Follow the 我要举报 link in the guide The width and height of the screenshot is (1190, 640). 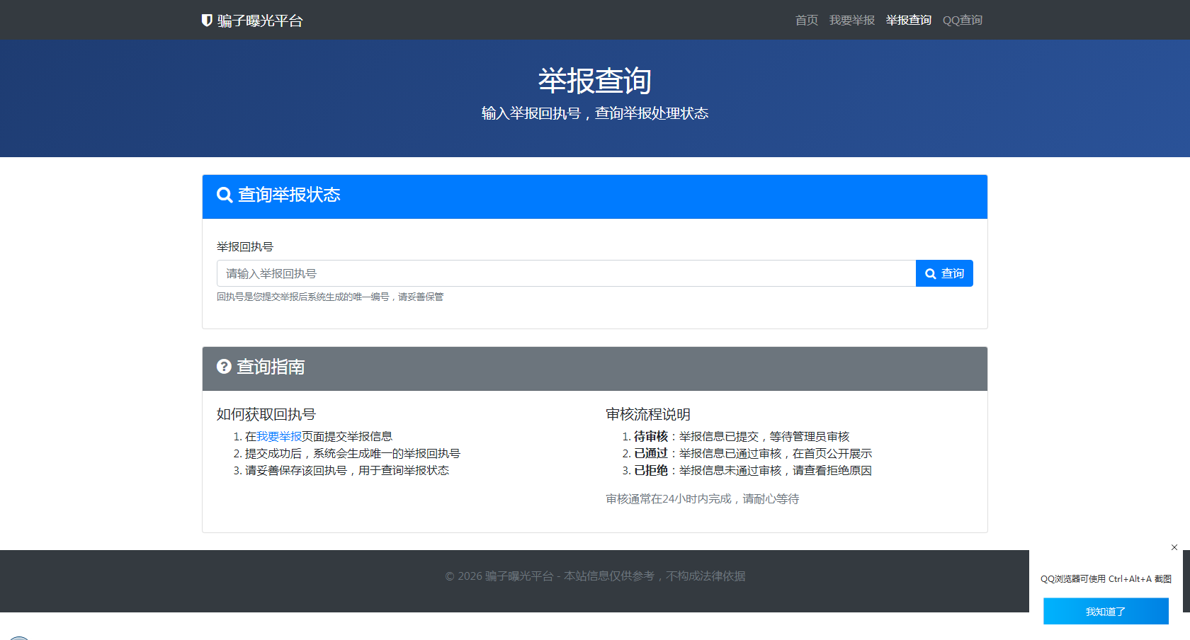coord(279,437)
